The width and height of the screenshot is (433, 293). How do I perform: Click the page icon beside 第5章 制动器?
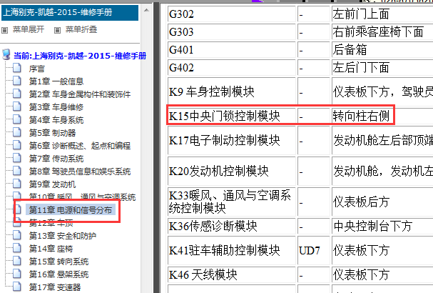(17, 132)
